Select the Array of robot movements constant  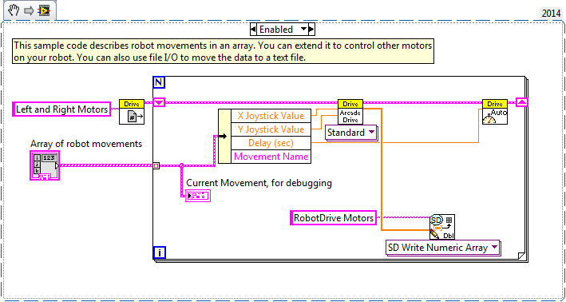[45, 165]
